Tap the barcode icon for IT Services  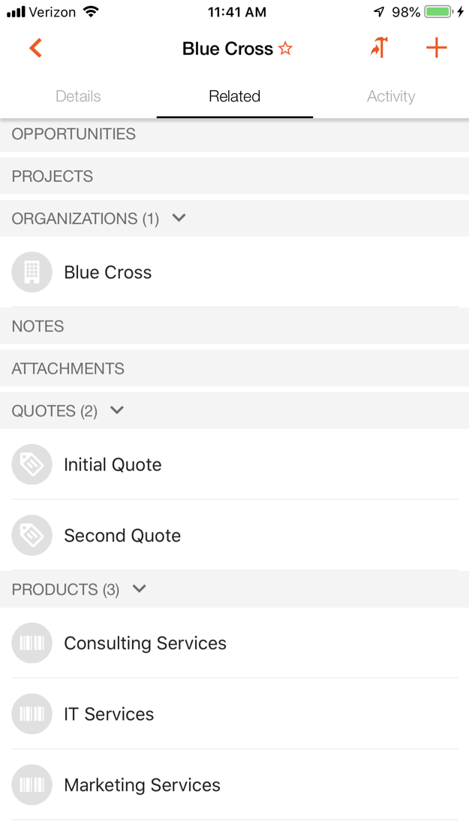coord(32,714)
